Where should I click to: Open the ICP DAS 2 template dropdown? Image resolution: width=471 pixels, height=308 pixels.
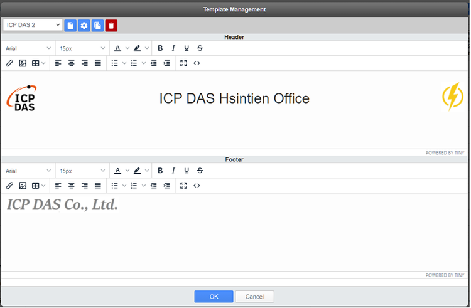coord(33,25)
